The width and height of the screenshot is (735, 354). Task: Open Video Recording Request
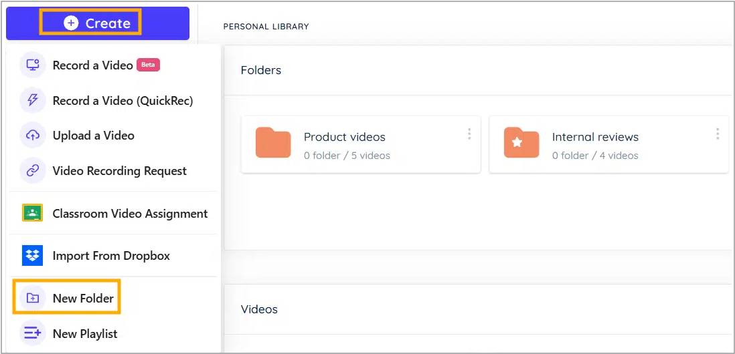point(120,171)
